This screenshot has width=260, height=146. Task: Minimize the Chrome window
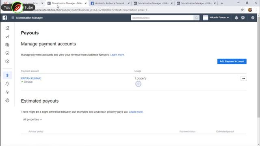[238, 3]
